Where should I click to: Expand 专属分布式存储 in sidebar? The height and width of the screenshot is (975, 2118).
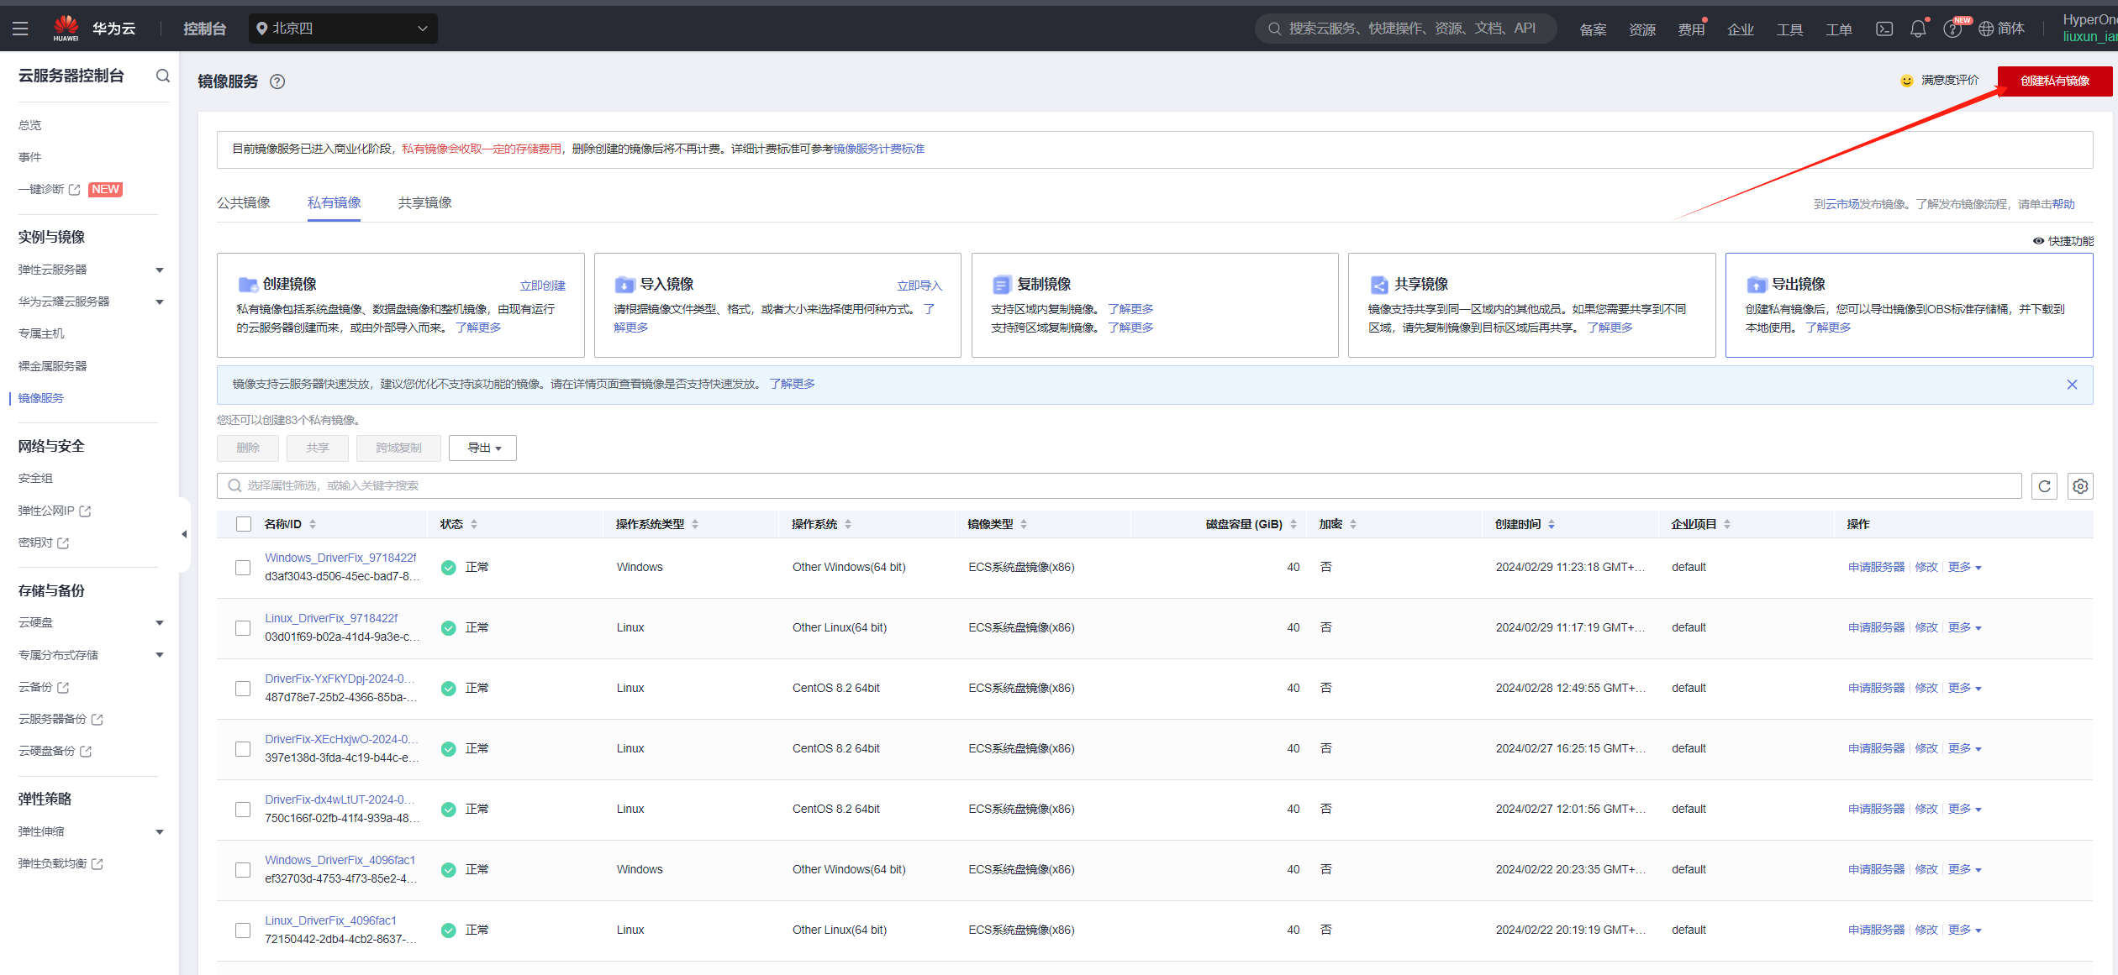tap(160, 655)
